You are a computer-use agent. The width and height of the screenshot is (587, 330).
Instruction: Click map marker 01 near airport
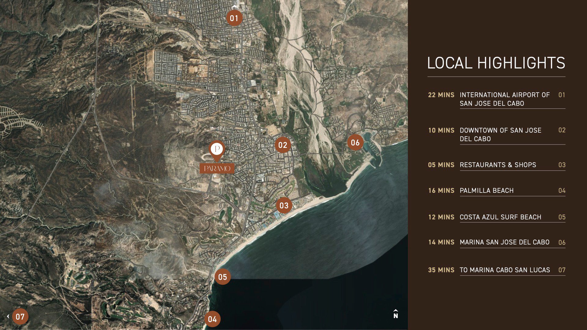[234, 18]
